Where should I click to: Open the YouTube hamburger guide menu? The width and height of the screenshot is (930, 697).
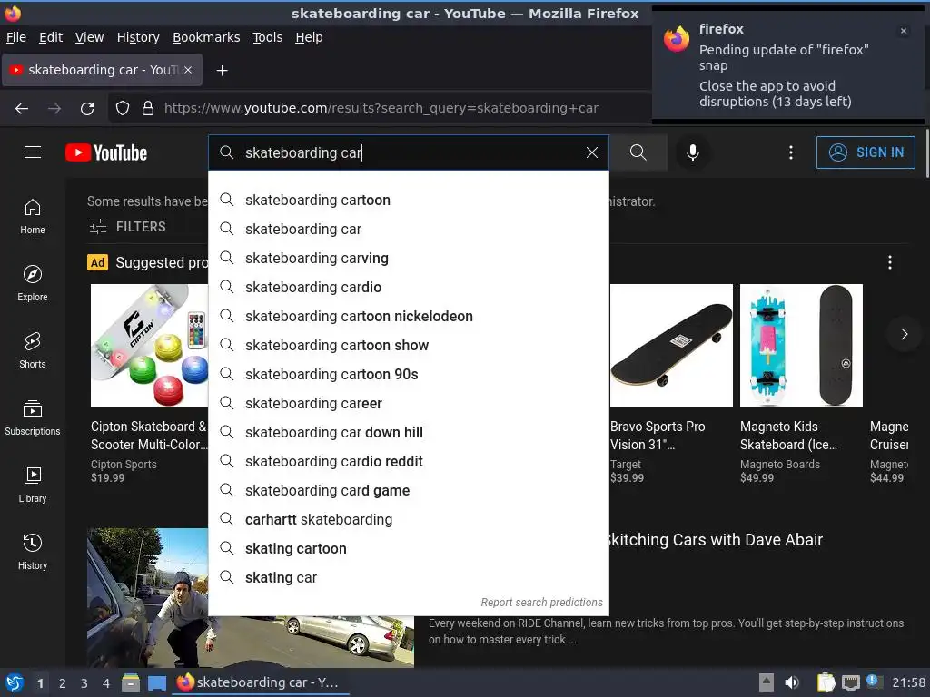coord(33,152)
